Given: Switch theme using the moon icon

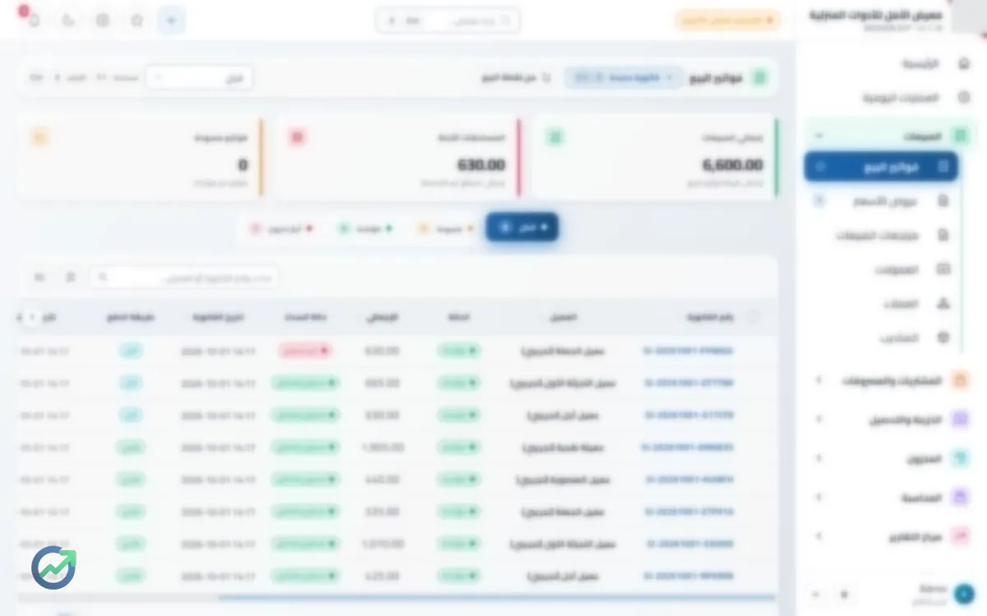Looking at the screenshot, I should pyautogui.click(x=68, y=20).
